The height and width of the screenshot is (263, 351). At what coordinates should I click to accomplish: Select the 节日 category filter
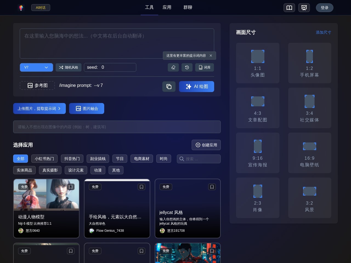[x=120, y=159]
